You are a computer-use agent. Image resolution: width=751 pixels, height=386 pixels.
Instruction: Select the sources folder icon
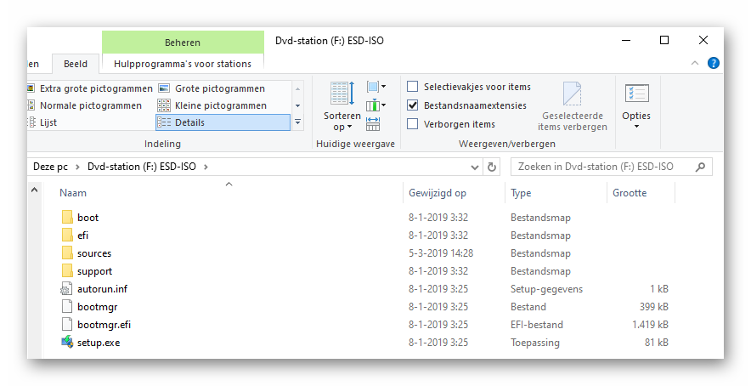pyautogui.click(x=67, y=253)
